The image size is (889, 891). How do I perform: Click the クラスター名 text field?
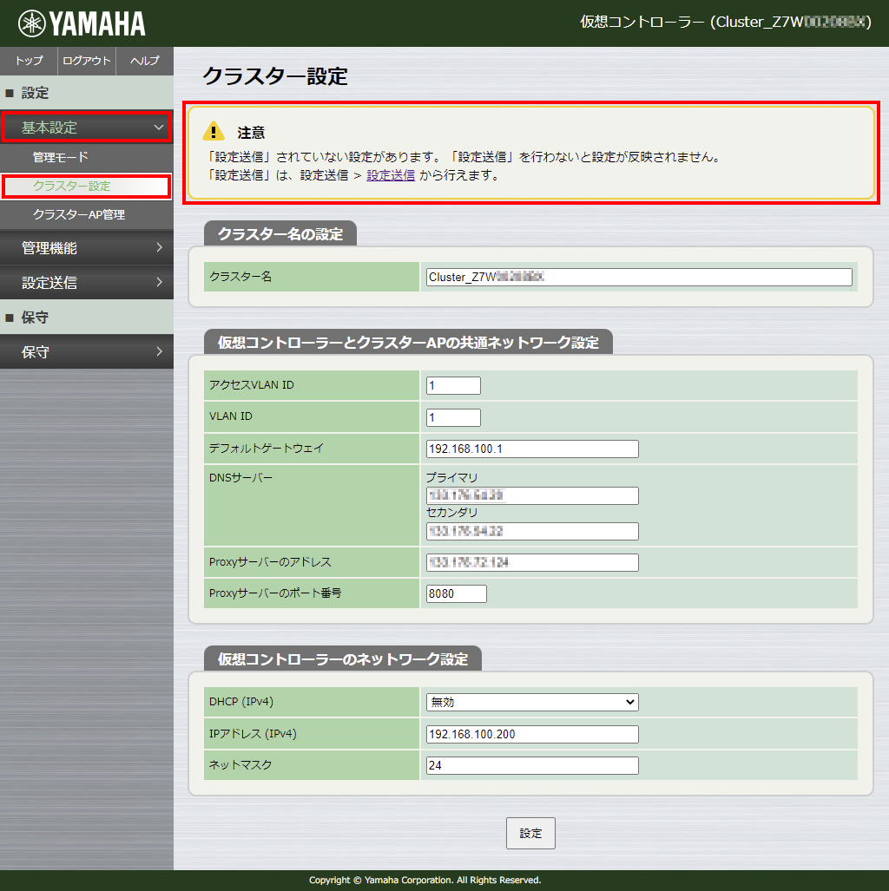(x=639, y=277)
